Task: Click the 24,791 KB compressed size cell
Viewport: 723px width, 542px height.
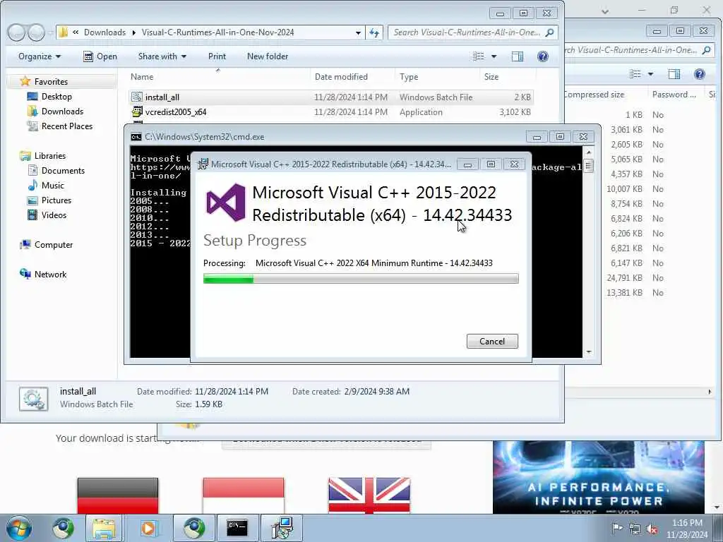Action: [624, 278]
